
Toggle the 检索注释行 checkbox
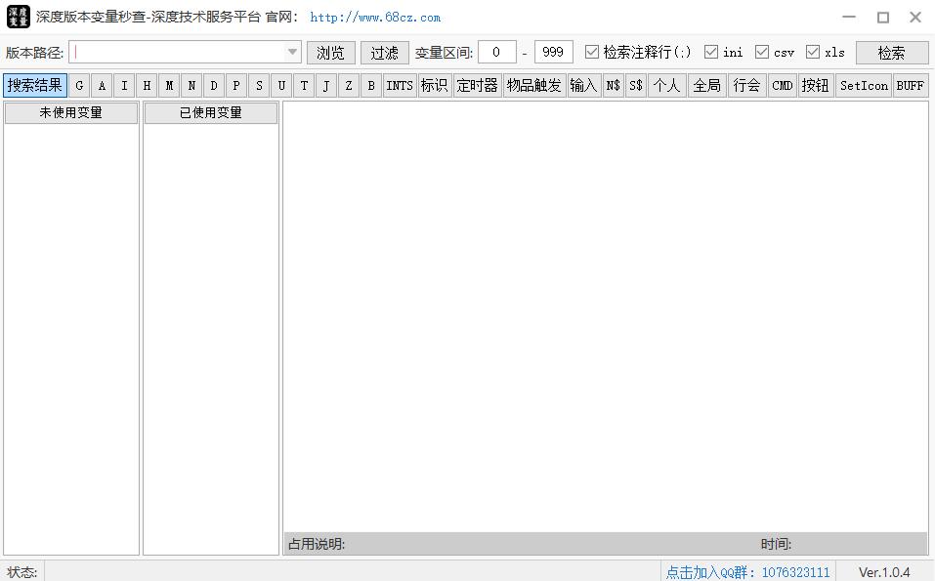click(x=591, y=52)
